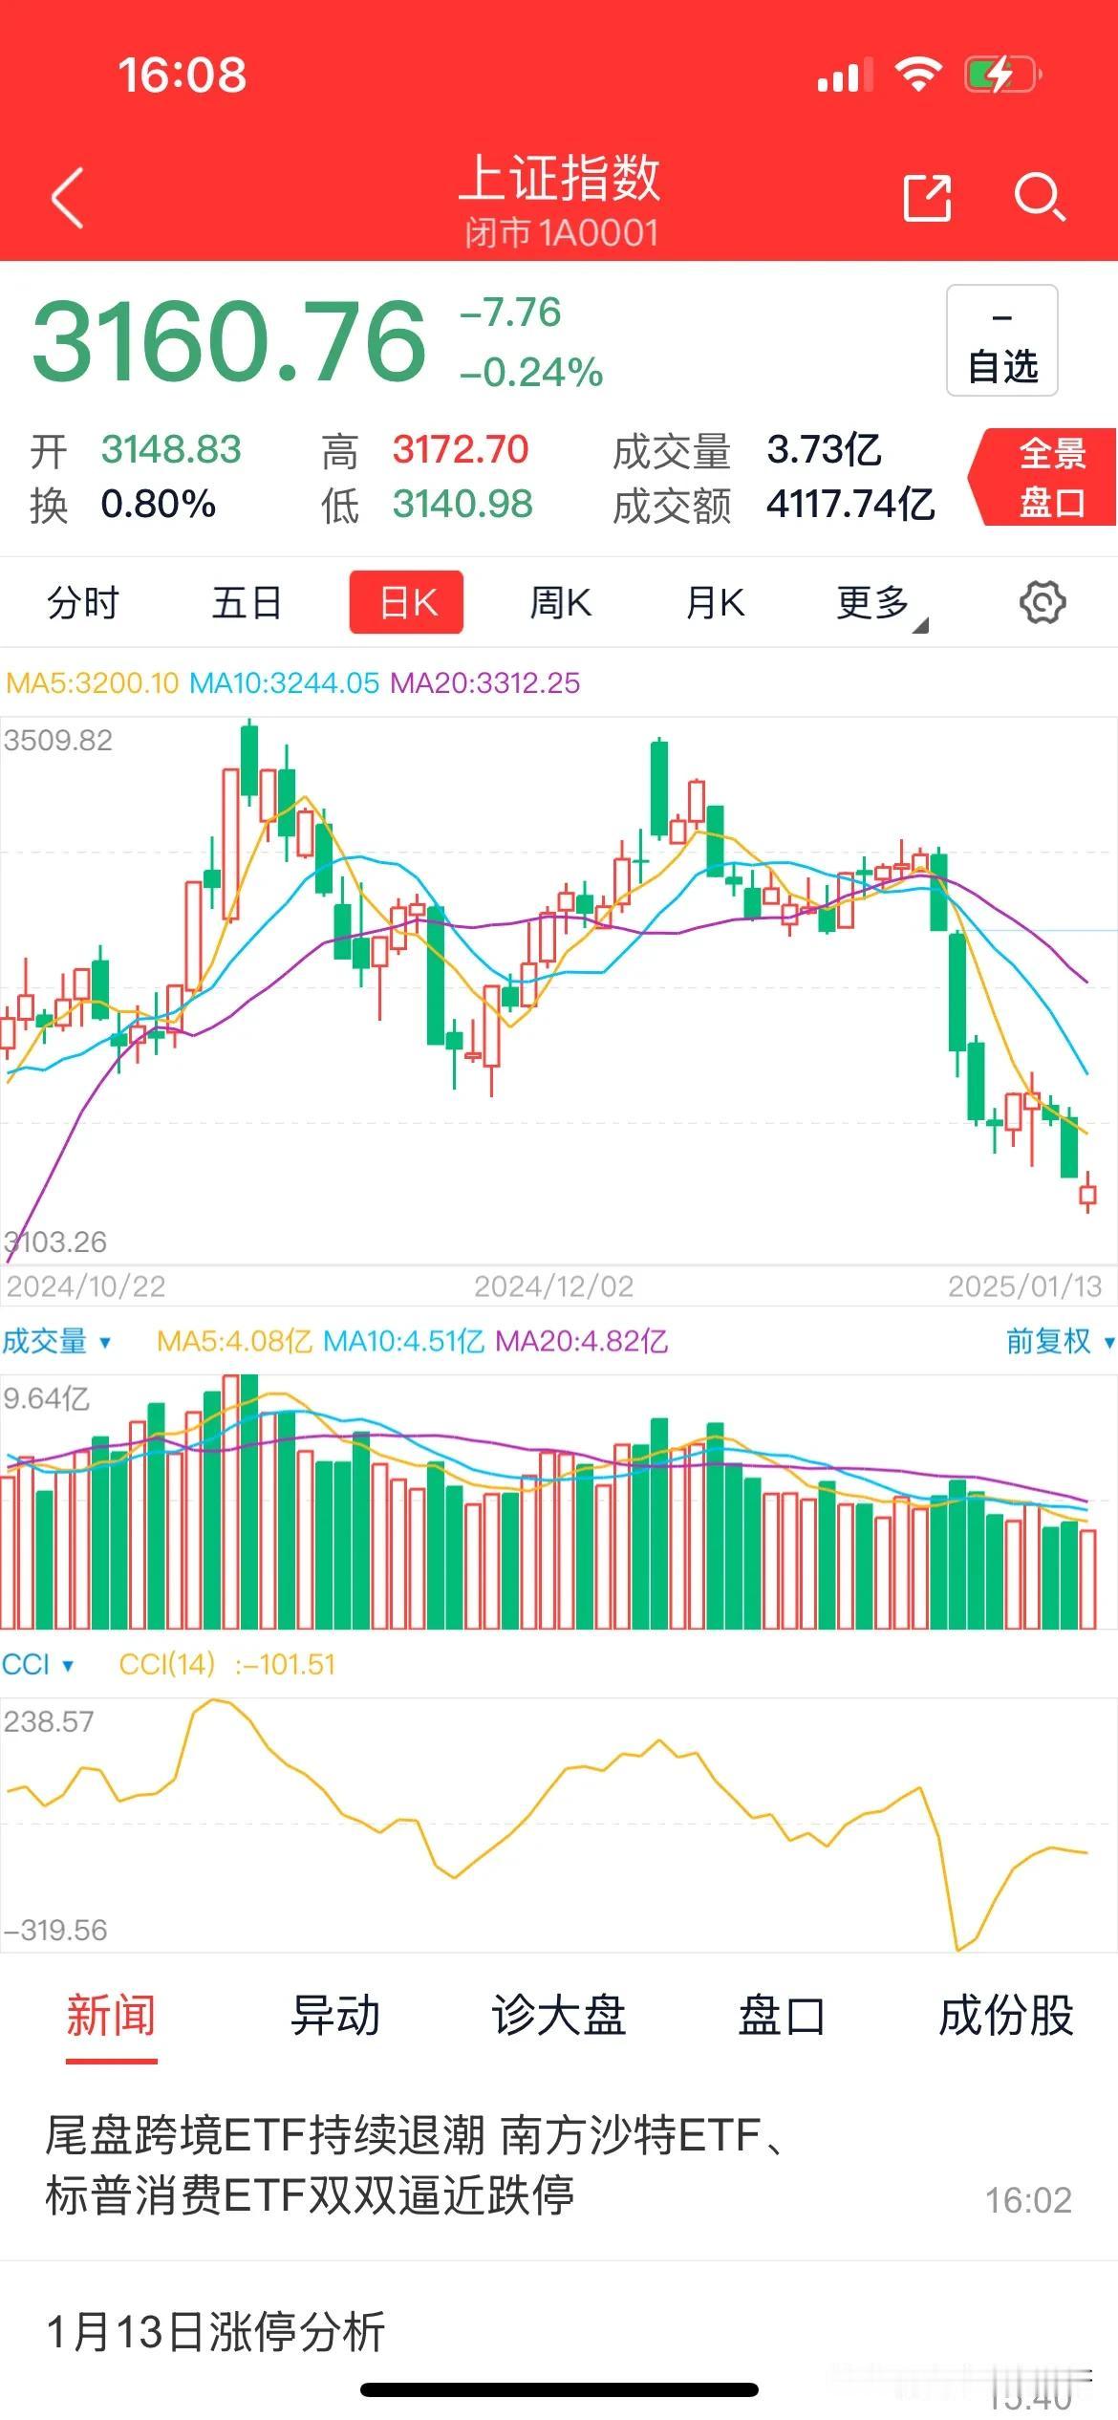This screenshot has height=2420, width=1118.
Task: Tap the 2024/12/02 date label
Action: tap(554, 1286)
